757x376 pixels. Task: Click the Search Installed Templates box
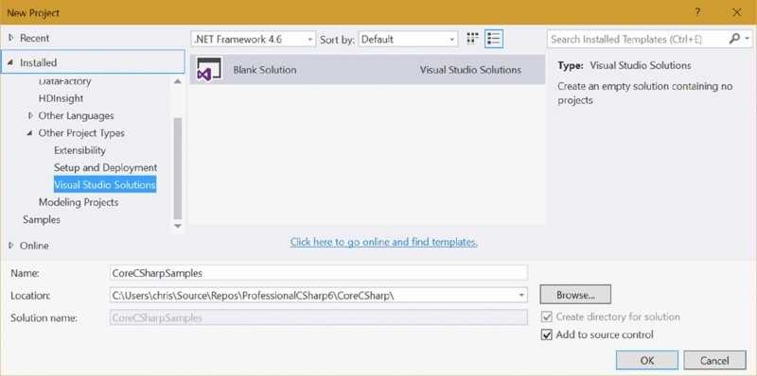coord(637,39)
